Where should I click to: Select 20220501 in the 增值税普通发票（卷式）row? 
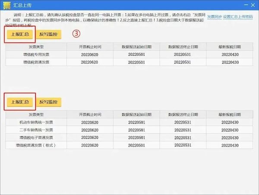click(136, 145)
